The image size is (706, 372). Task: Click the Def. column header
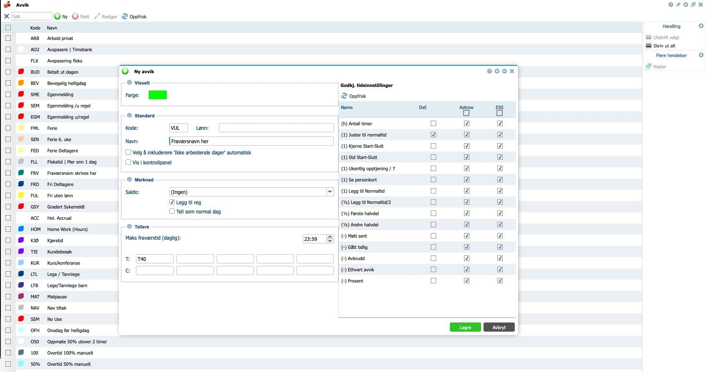coord(423,107)
